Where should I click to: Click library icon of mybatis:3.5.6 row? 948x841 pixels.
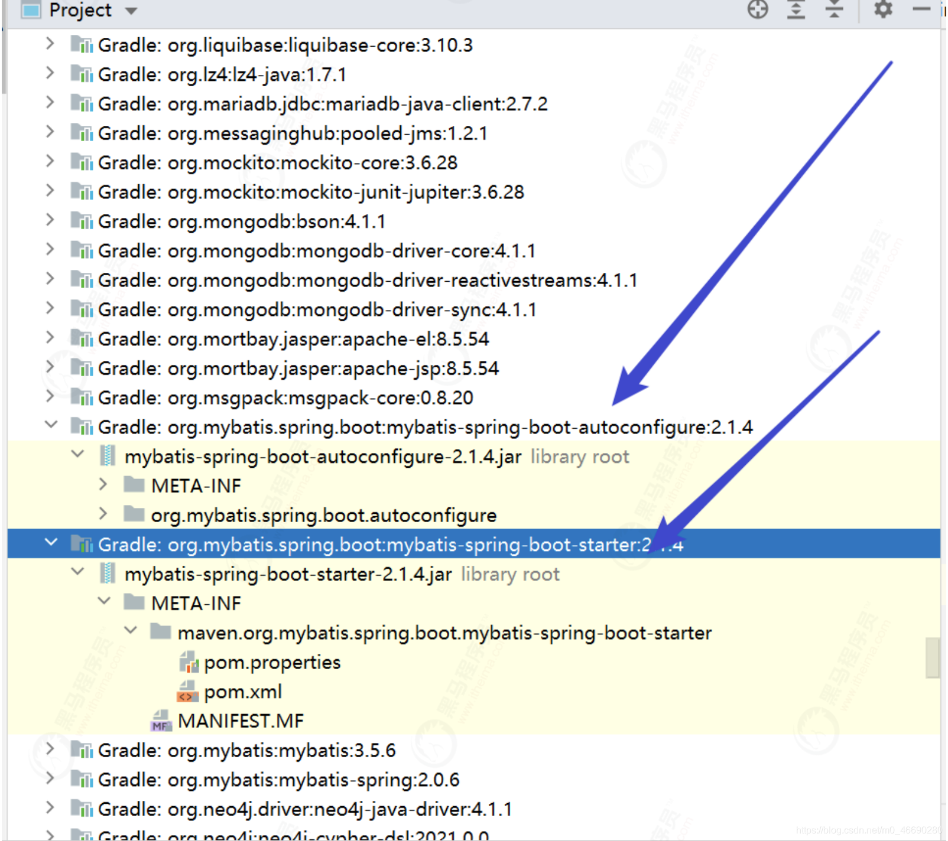click(x=82, y=750)
